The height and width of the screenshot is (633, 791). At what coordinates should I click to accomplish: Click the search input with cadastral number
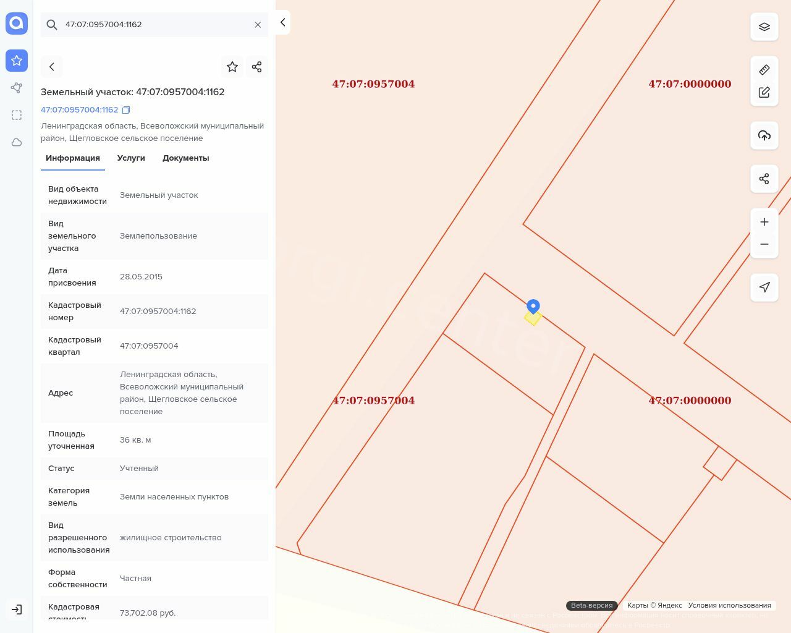154,25
